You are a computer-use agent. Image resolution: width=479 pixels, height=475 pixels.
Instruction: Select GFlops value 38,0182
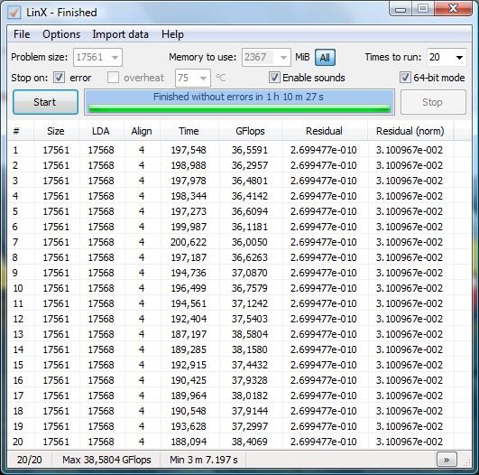point(250,396)
